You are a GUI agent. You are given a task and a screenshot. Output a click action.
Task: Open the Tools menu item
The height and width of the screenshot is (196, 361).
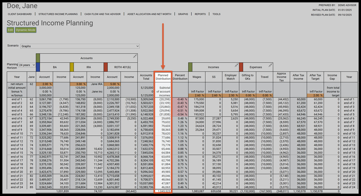click(216, 14)
